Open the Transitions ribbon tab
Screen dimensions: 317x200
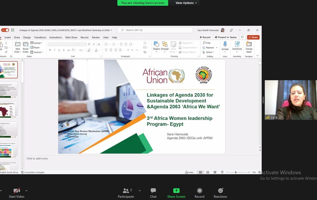click(40, 37)
